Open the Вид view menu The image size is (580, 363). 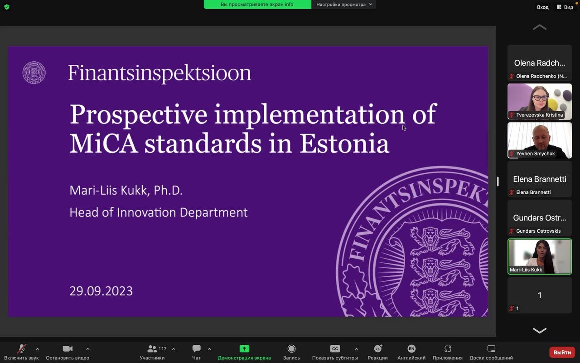pyautogui.click(x=565, y=7)
